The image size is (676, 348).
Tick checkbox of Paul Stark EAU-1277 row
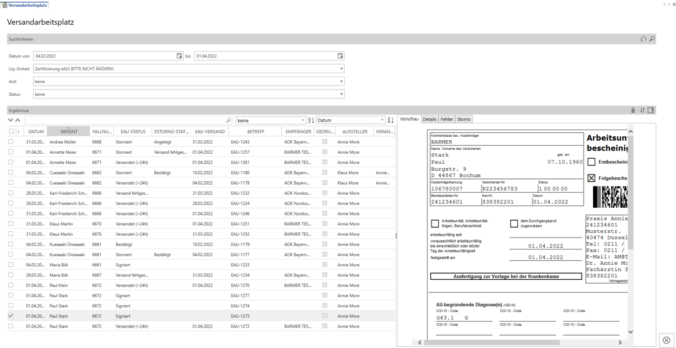click(x=11, y=295)
